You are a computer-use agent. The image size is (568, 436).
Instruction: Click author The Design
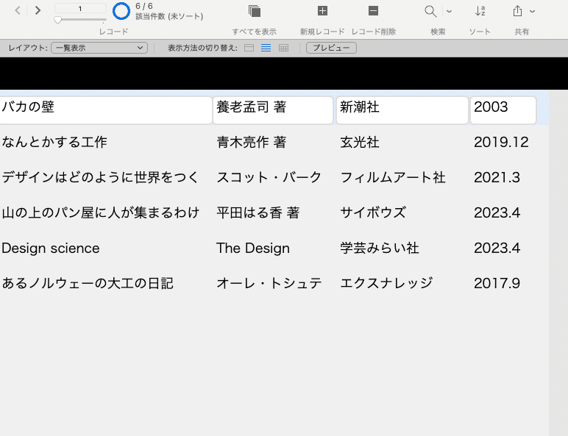point(253,248)
